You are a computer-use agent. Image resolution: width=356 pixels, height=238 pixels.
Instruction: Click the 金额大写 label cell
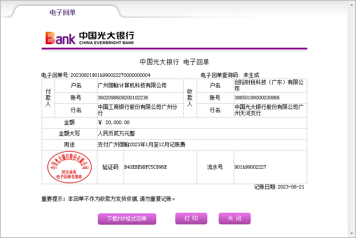[x=70, y=134]
